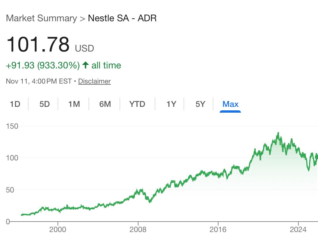The height and width of the screenshot is (237, 318).
Task: Click the Nestle SA - ADR title
Action: click(122, 18)
